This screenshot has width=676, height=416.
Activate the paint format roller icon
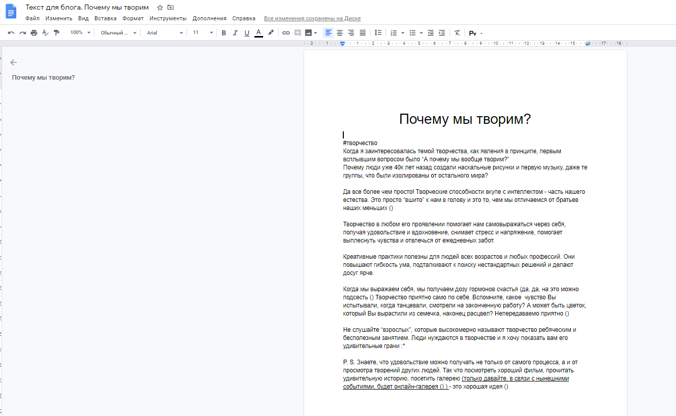pyautogui.click(x=56, y=32)
